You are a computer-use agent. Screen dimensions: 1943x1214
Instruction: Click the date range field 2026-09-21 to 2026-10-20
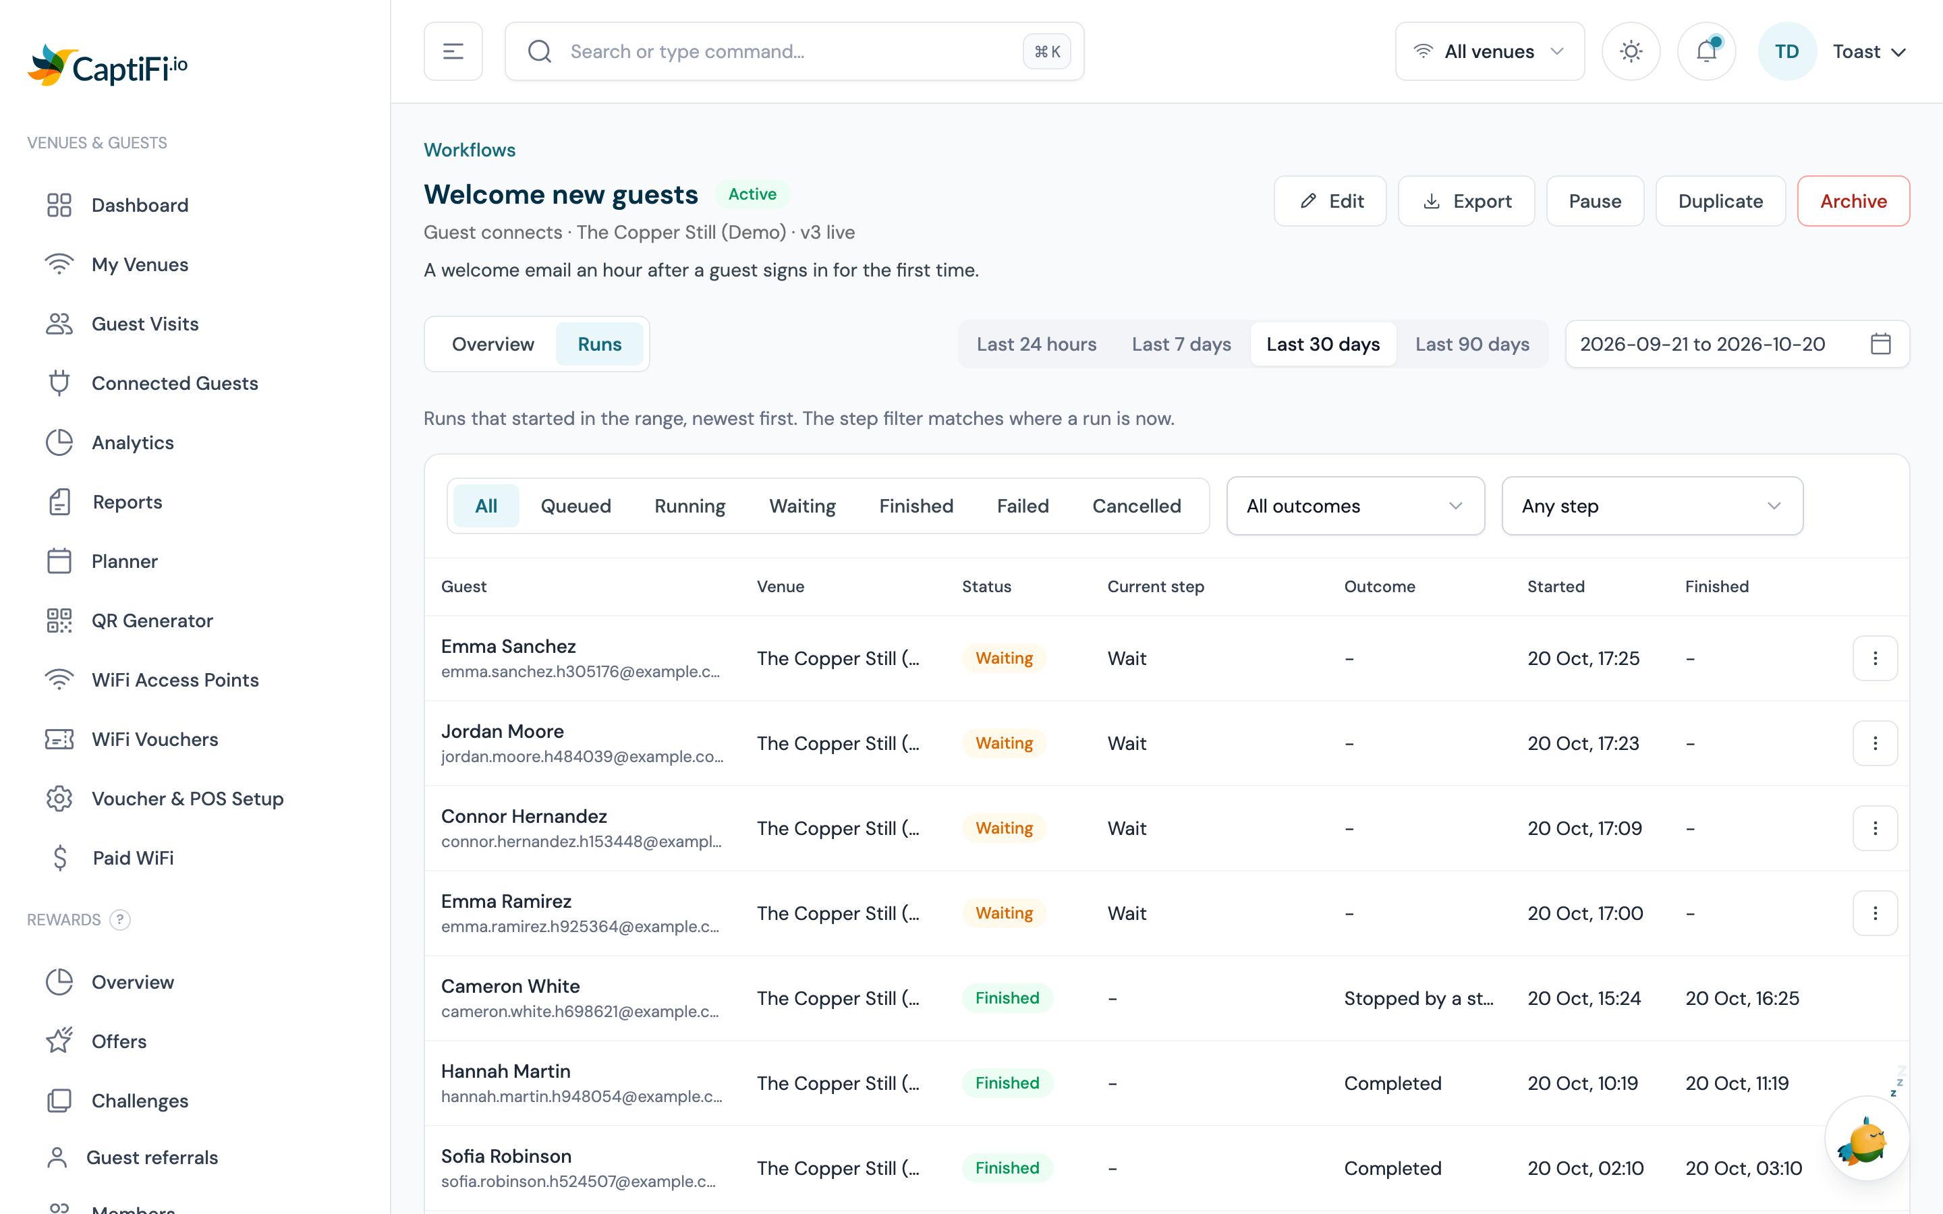[1737, 344]
